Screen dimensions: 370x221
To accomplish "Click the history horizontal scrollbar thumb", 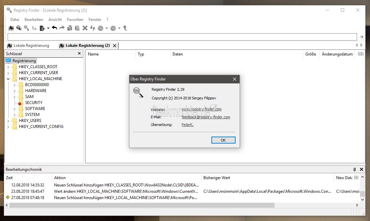I will (x=142, y=205).
